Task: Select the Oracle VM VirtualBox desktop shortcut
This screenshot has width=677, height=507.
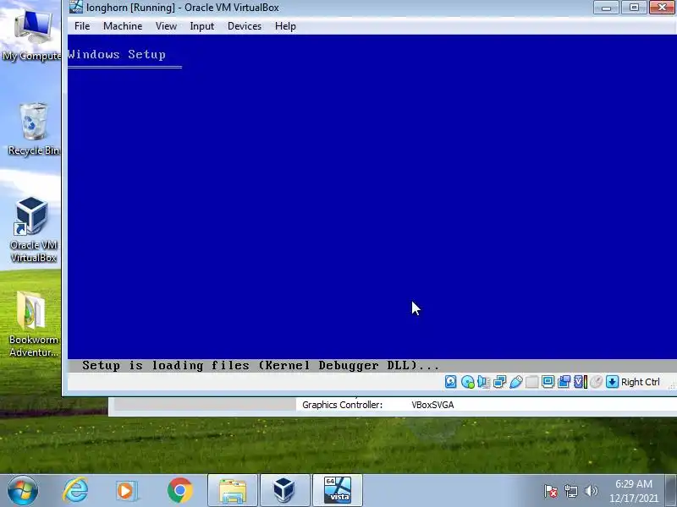Action: [33, 229]
